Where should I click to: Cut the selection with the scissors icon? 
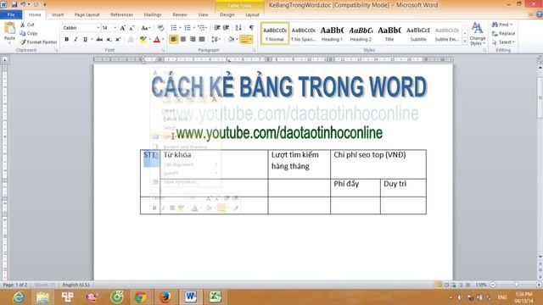click(23, 25)
